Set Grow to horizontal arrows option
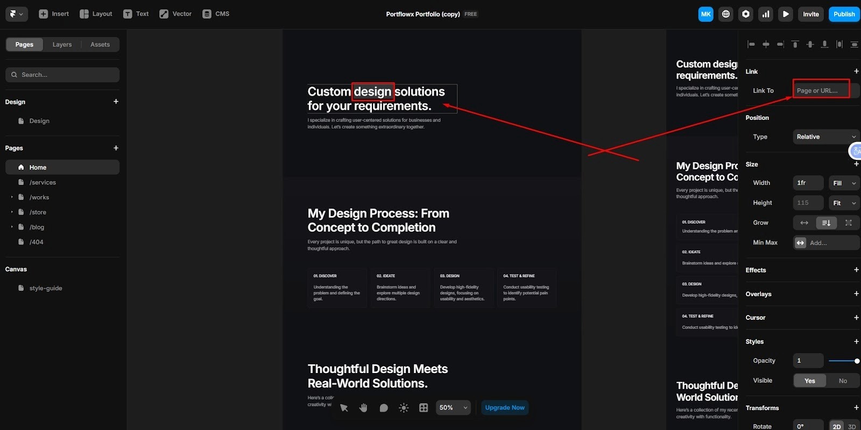Screen dimensions: 861x430 coord(804,223)
